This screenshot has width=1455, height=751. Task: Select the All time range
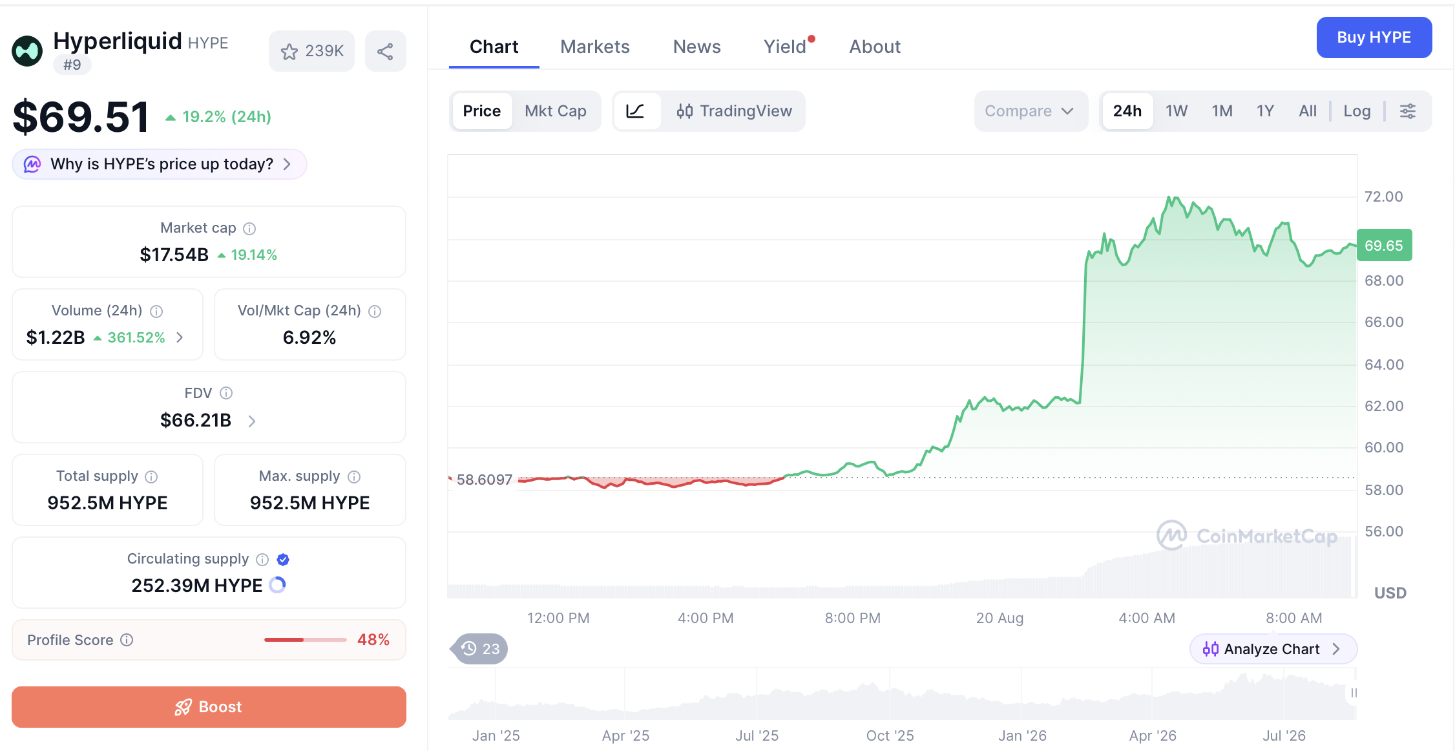pyautogui.click(x=1308, y=111)
